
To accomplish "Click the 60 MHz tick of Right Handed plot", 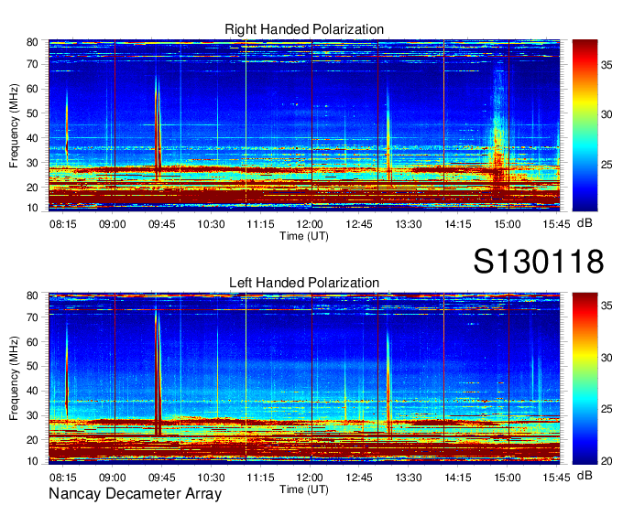I will [x=32, y=90].
